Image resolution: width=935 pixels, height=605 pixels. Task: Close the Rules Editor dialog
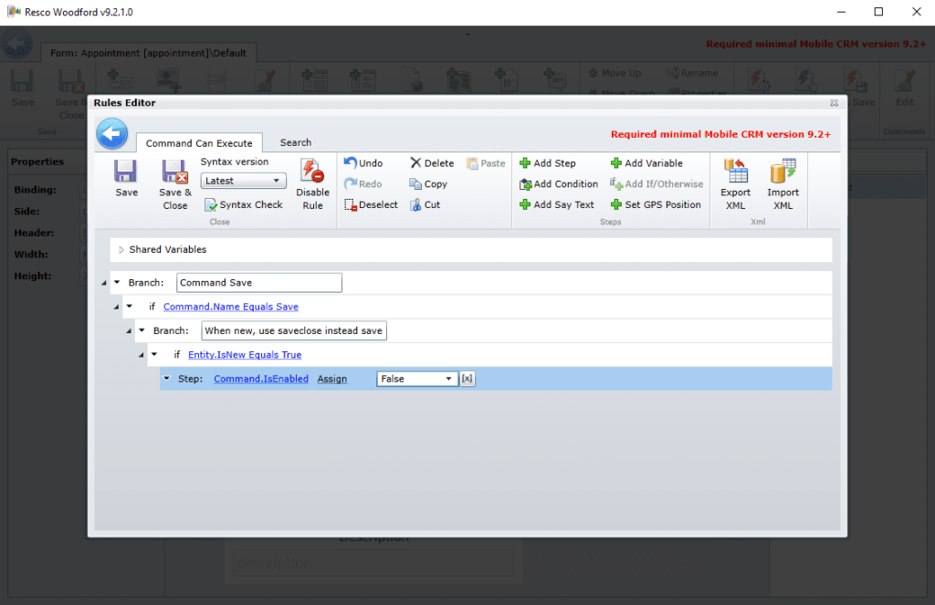click(834, 103)
